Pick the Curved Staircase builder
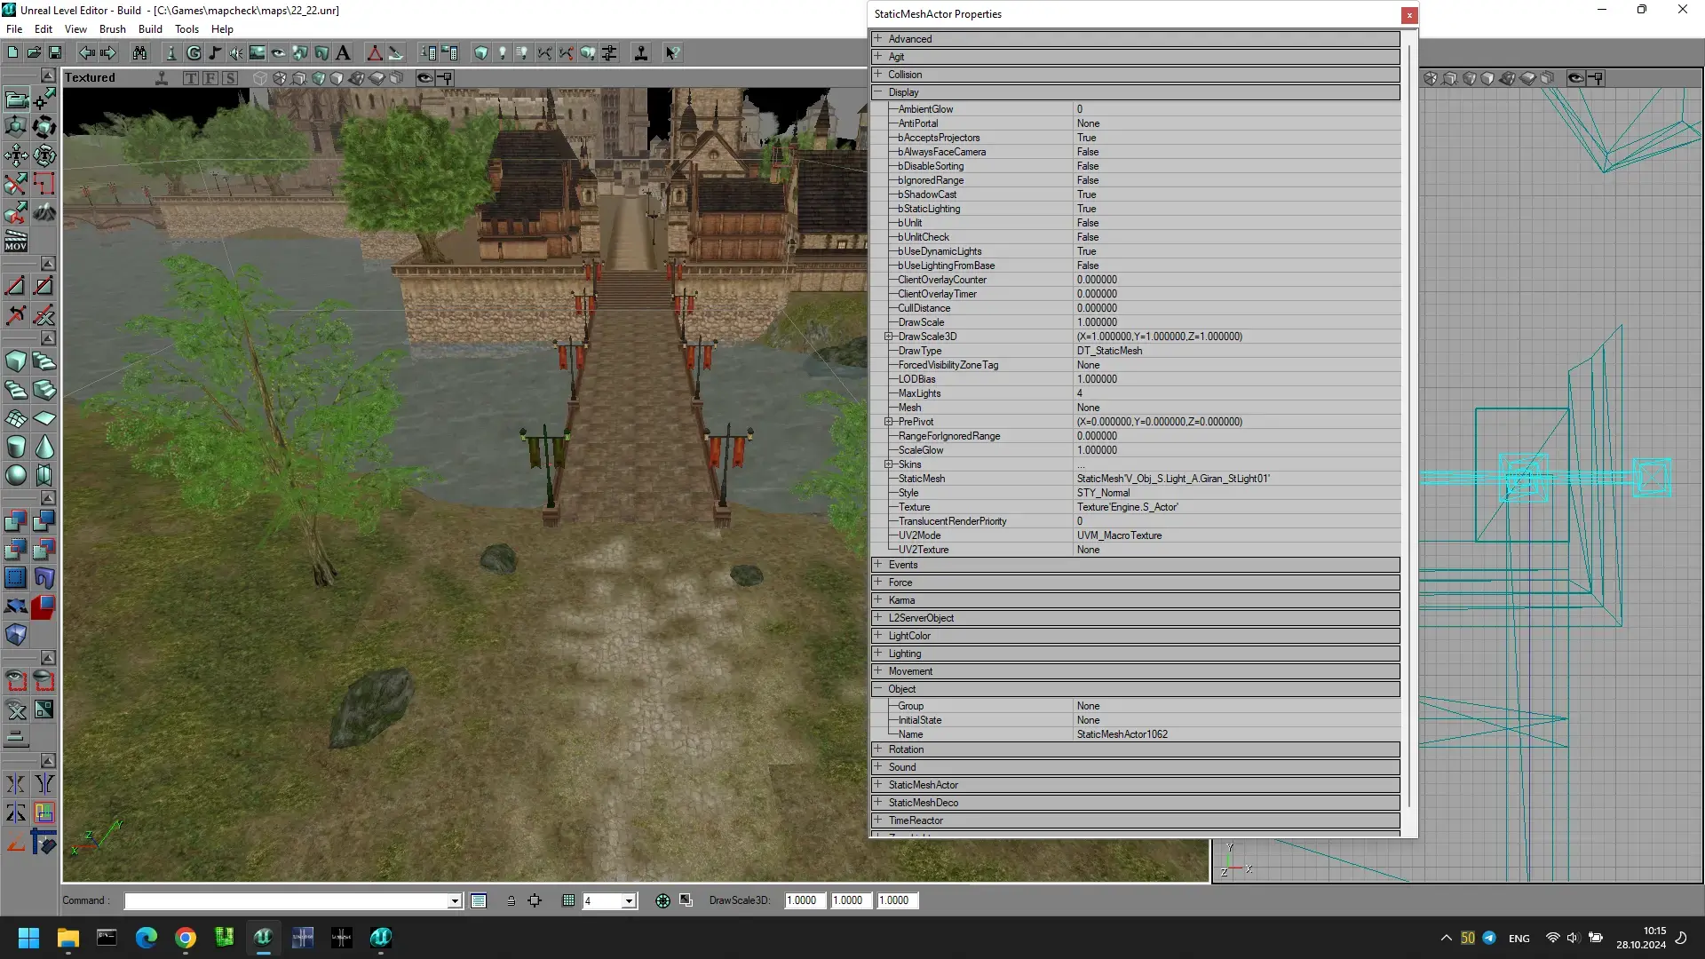 tap(44, 361)
